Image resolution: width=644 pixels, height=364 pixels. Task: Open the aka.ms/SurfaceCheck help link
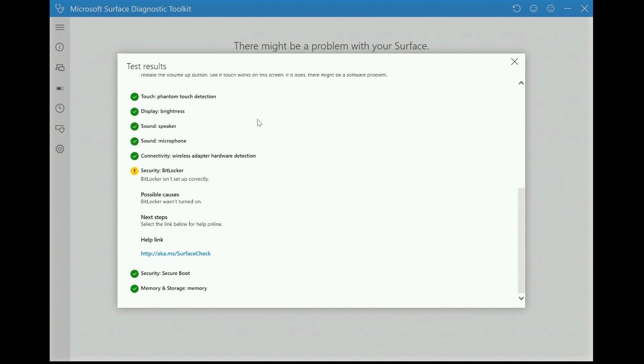[x=175, y=254]
